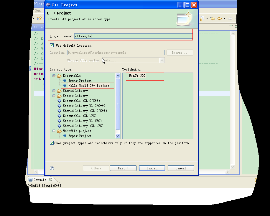Toggle the Use default location checkbox
270x216 pixels.
[x=52, y=45]
